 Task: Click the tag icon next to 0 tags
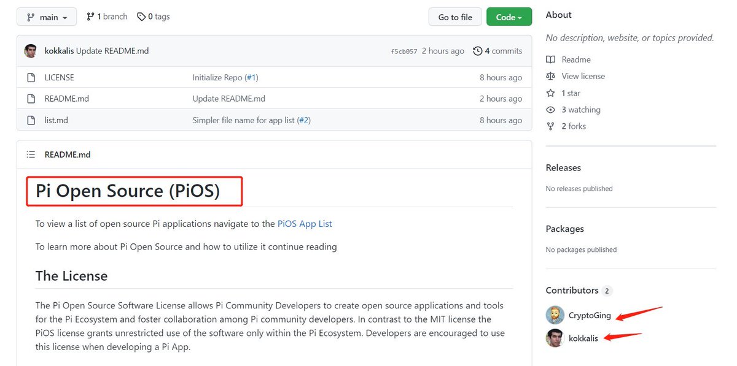pos(141,17)
